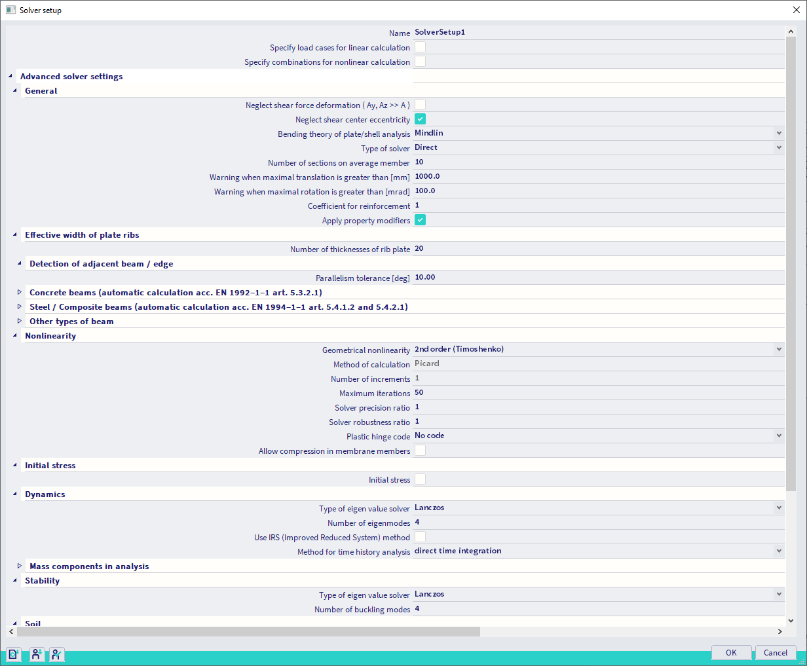The height and width of the screenshot is (666, 807).
Task: Click the user icon with checkmark
Action: [57, 654]
